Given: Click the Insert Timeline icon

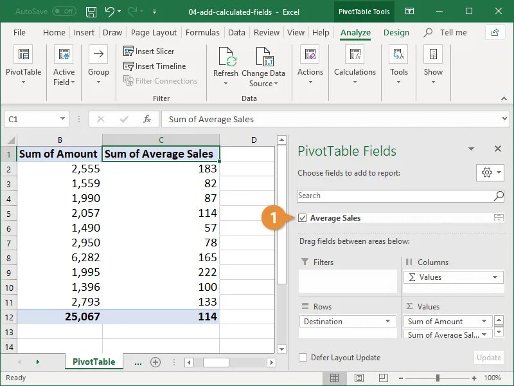Looking at the screenshot, I should click(128, 66).
